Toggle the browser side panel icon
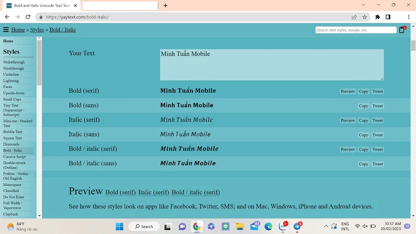Screen dimensions: 416x234 (388, 17)
